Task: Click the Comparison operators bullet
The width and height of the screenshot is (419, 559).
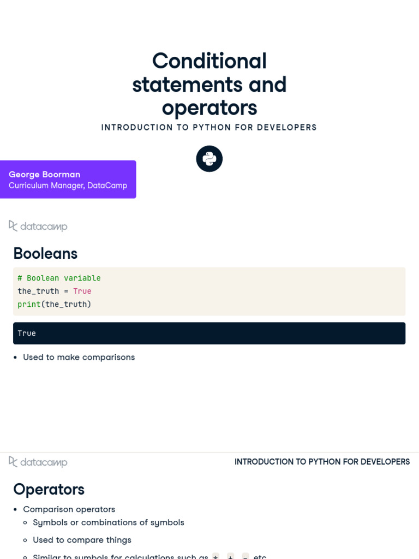Action: [x=69, y=509]
